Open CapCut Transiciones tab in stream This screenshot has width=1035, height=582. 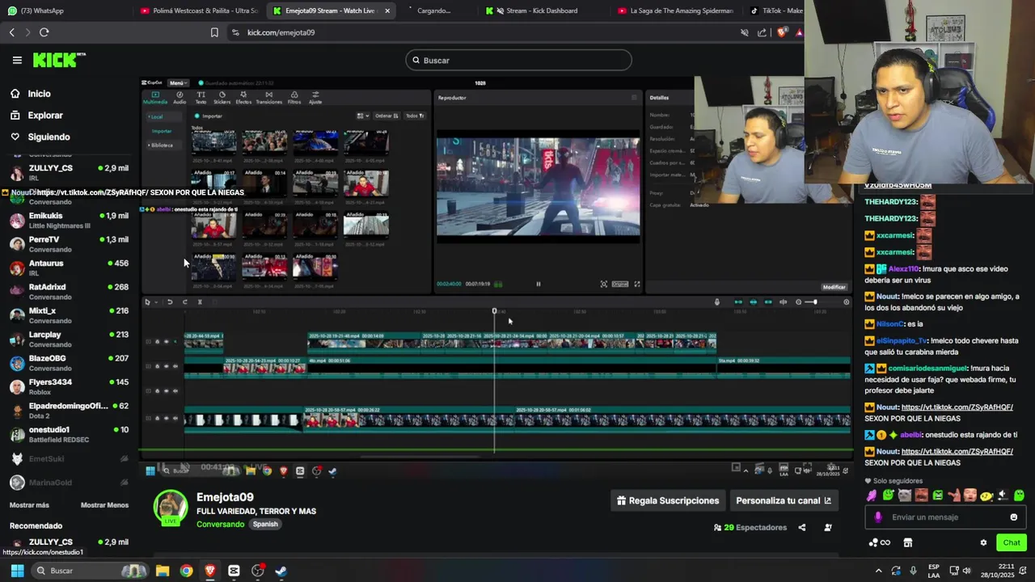tap(268, 97)
